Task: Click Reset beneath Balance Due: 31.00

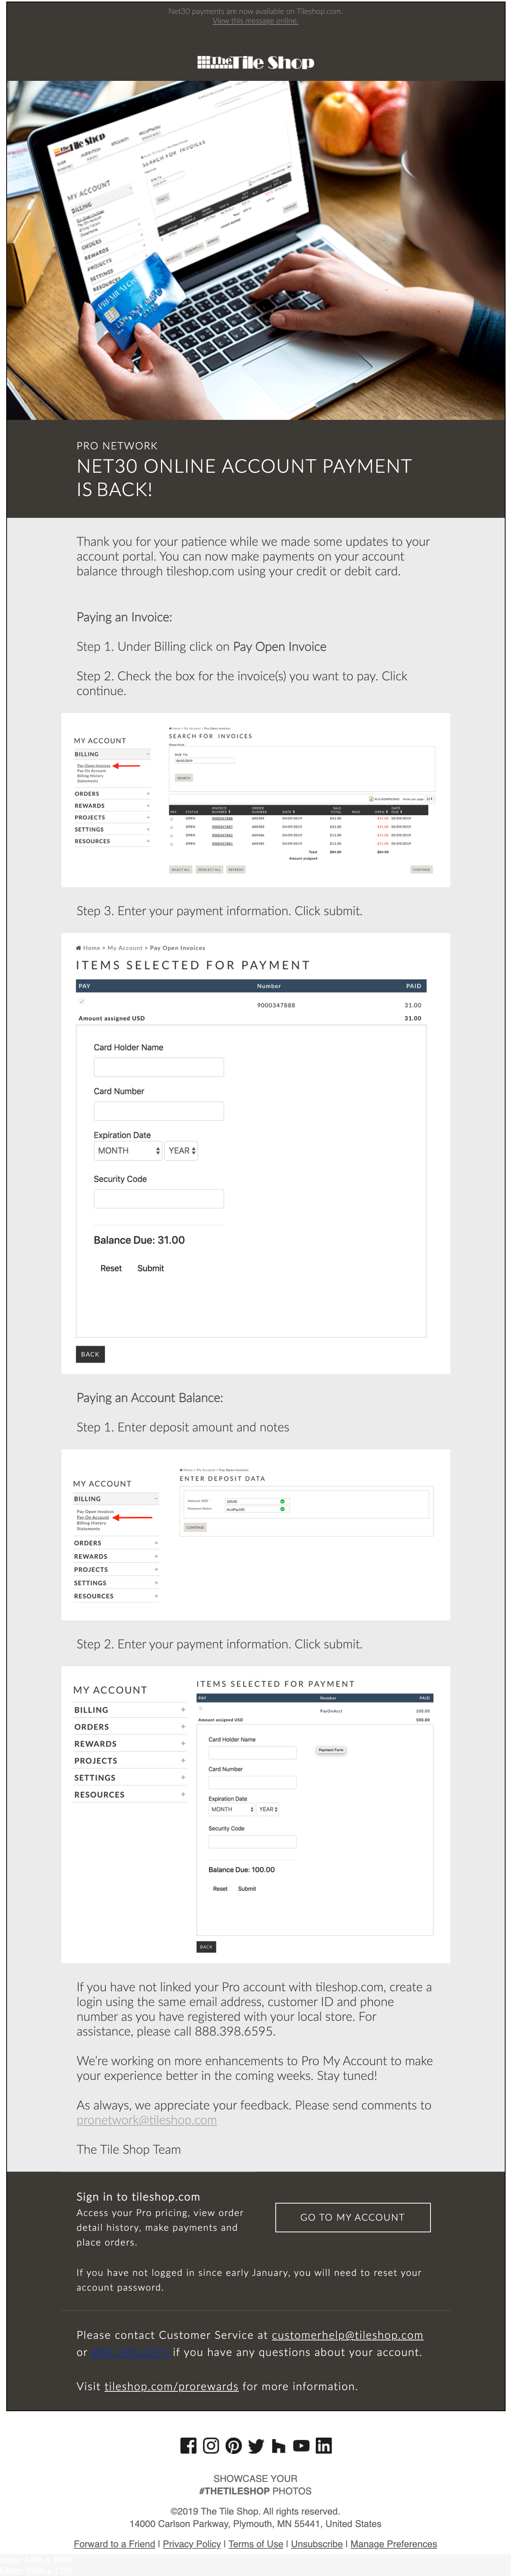Action: point(111,1268)
